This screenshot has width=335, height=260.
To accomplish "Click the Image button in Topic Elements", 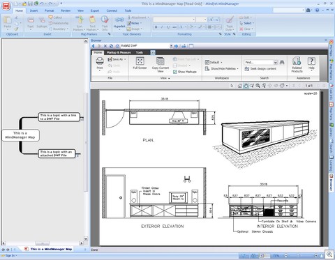I will (134, 29).
